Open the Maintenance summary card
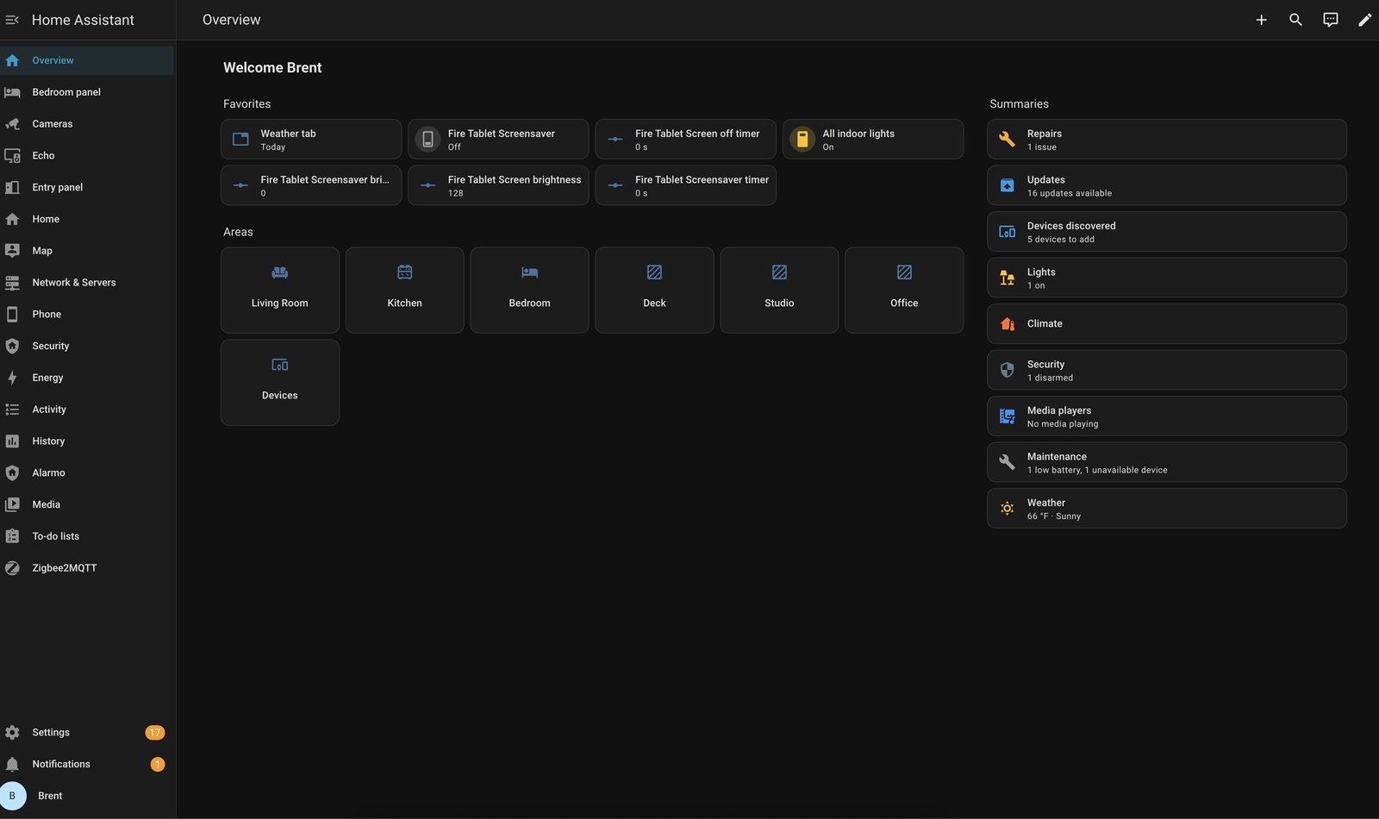 tap(1167, 462)
